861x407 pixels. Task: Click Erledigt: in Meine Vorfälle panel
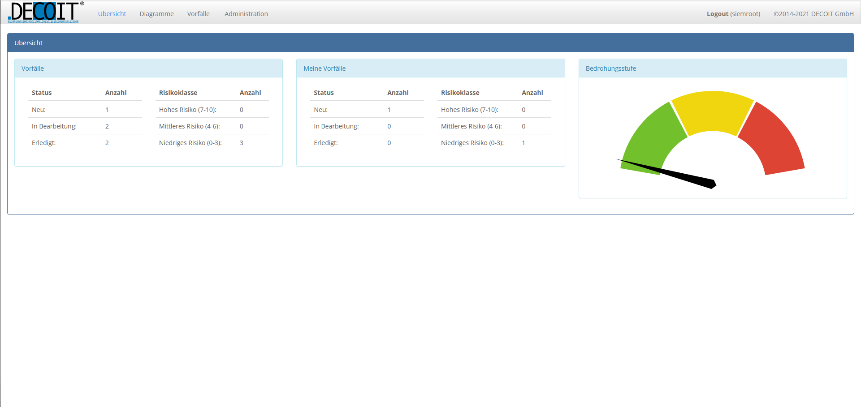pos(326,143)
